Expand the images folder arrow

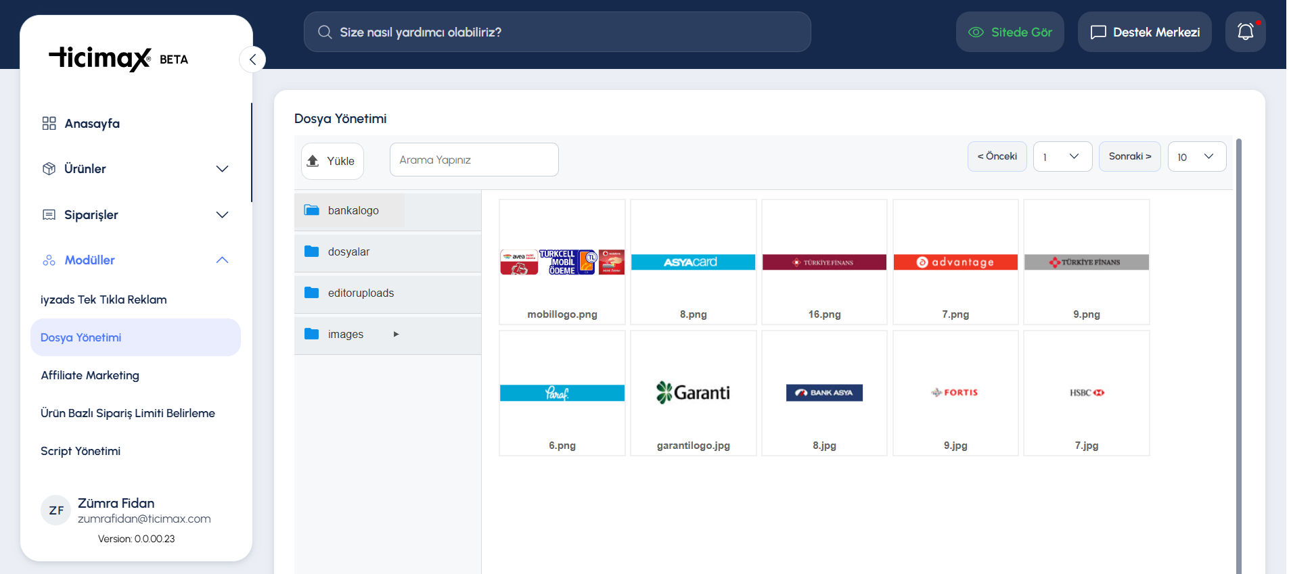coord(397,334)
